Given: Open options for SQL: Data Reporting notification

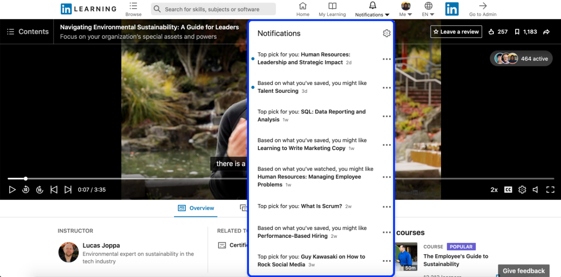Looking at the screenshot, I should (387, 116).
